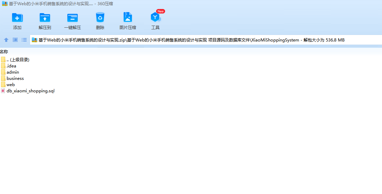
Task: Click the 删除 (Delete) trash icon
Action: pos(100,18)
